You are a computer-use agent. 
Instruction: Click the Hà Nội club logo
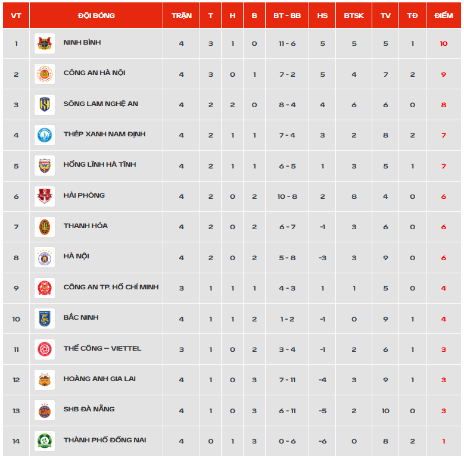coord(45,257)
